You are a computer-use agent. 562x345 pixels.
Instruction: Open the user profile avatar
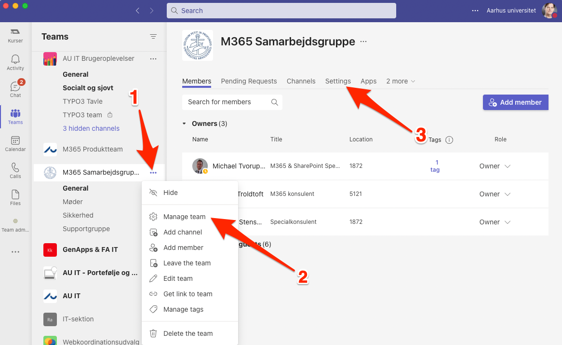point(549,11)
